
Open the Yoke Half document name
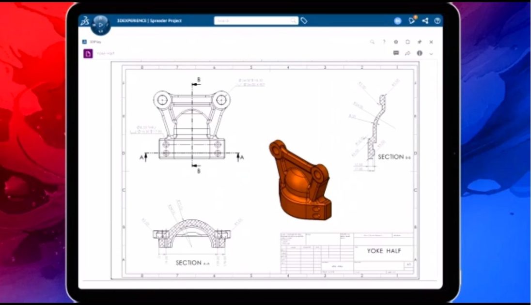pos(107,53)
